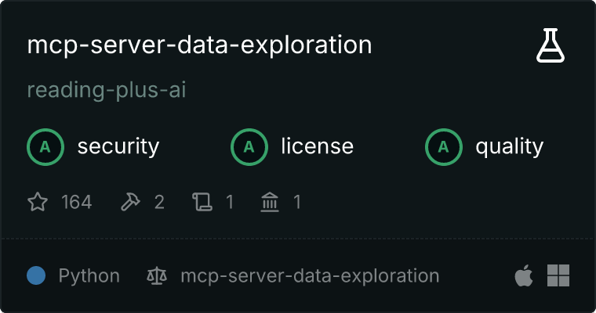Click the balance scale license icon
The width and height of the screenshot is (596, 313).
click(157, 275)
